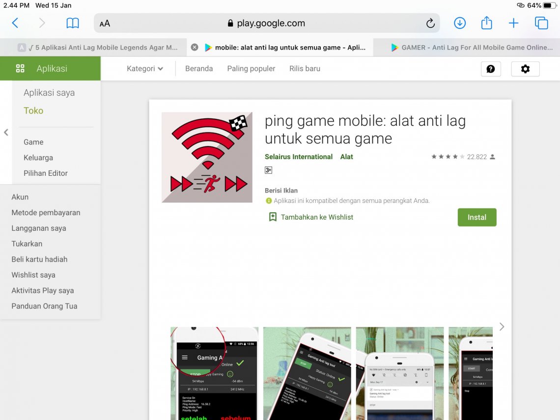
Task: Close the ping game mobile tab
Action: (x=195, y=47)
